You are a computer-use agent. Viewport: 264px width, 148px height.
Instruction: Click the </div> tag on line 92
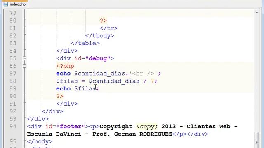tap(52, 111)
